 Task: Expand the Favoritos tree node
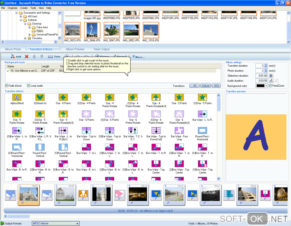tap(25, 38)
